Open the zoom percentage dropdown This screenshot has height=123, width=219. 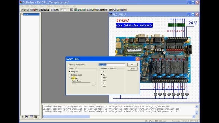pos(68,10)
